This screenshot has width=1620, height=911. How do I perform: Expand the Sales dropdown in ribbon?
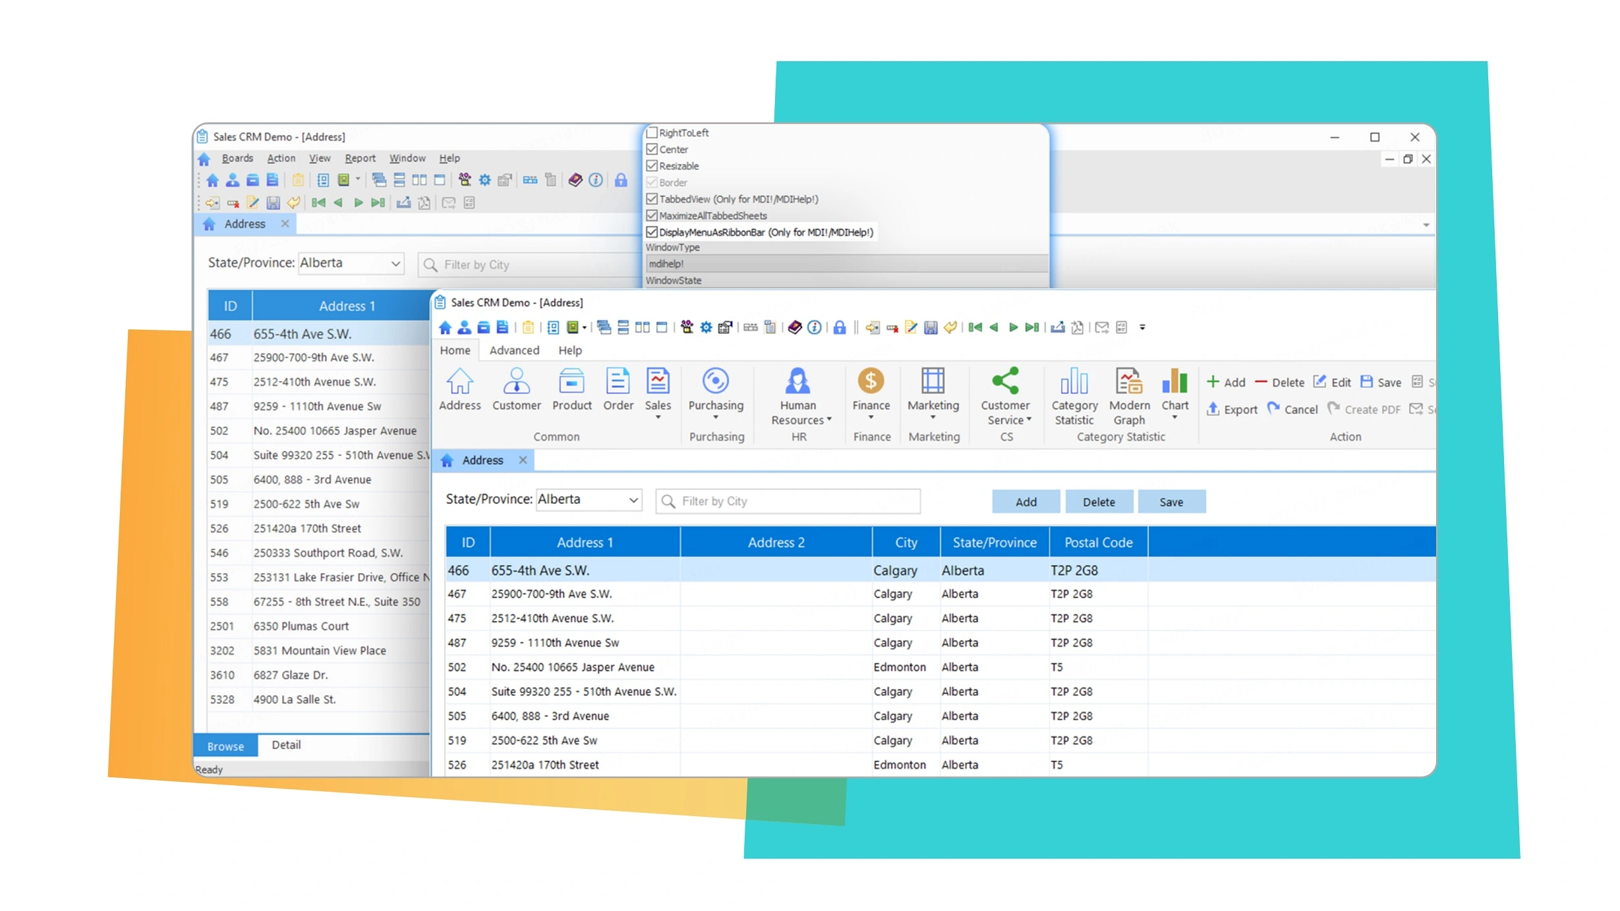click(x=658, y=418)
